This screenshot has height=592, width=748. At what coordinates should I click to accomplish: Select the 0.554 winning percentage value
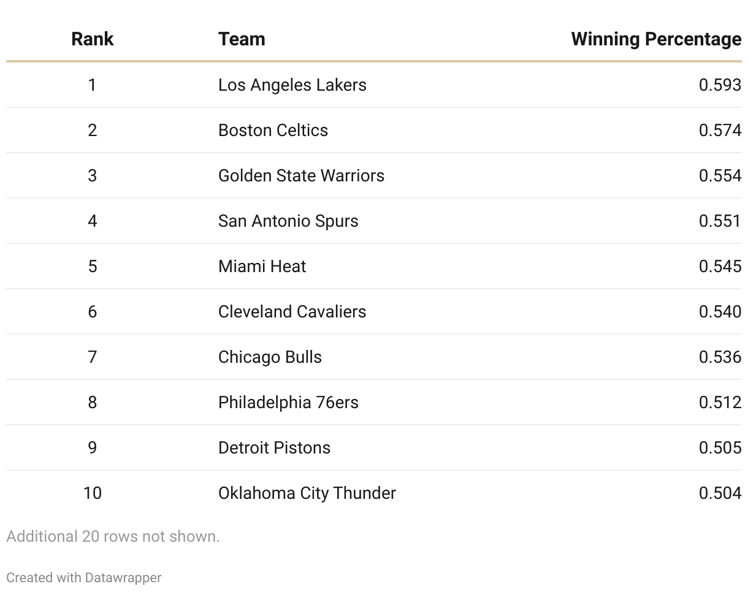point(720,175)
